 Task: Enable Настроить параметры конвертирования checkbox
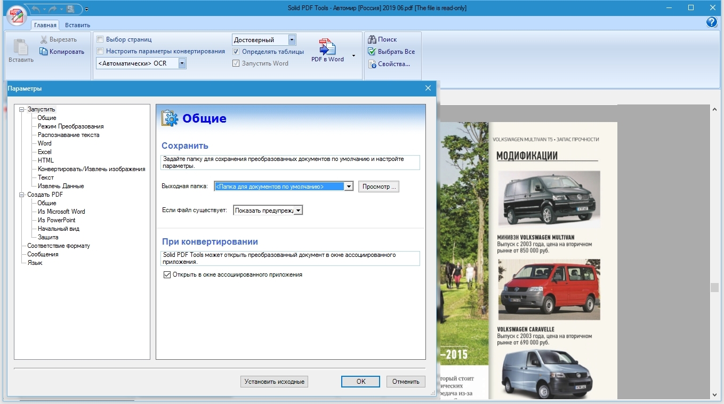[x=100, y=51]
